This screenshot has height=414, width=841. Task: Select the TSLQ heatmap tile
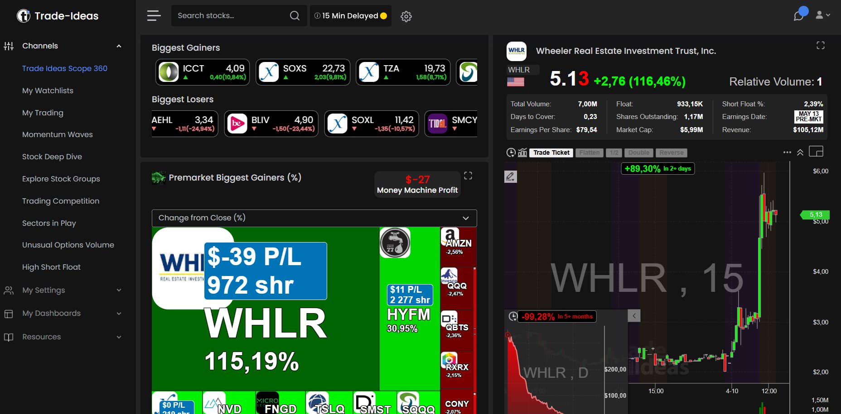point(329,403)
